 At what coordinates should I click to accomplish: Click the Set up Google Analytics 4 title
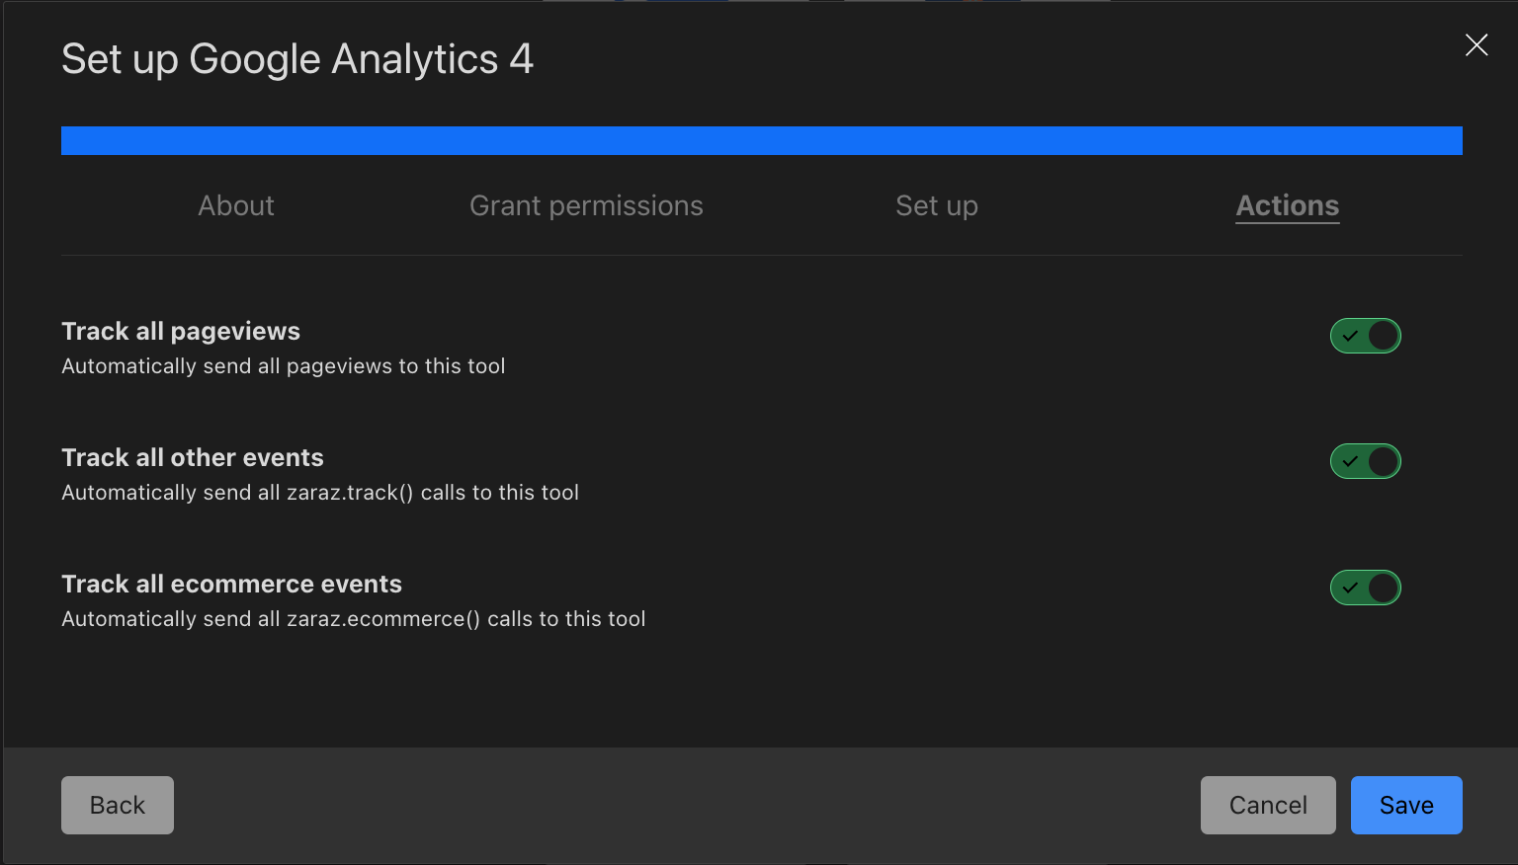297,59
